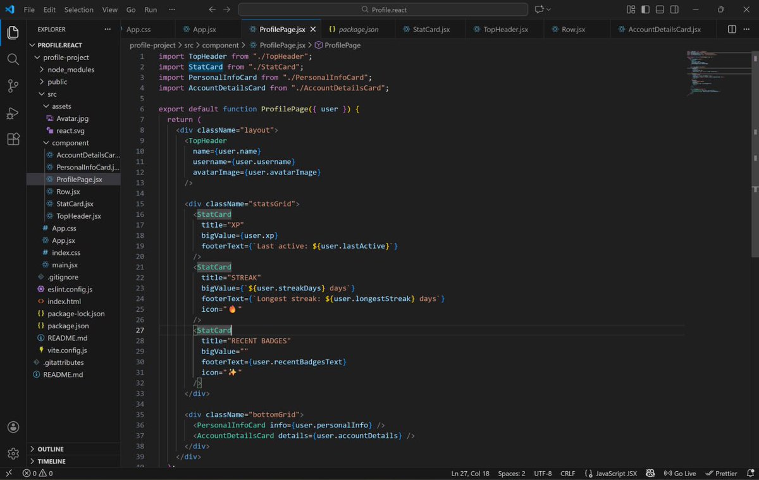The image size is (759, 480).
Task: Open the Manage gear icon
Action: click(x=13, y=453)
